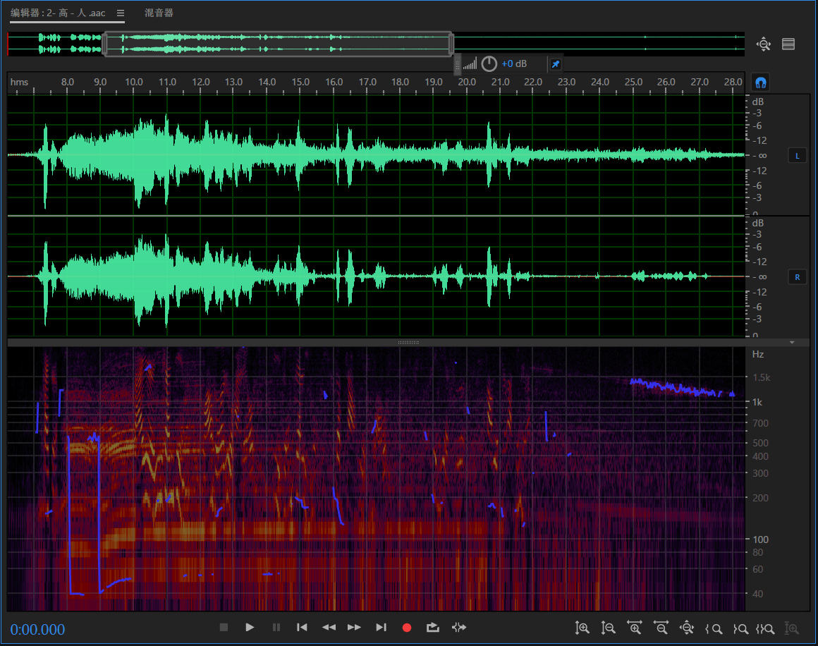Move playhead to next marker
The width and height of the screenshot is (818, 646).
[381, 627]
